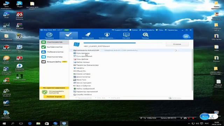Click the W account cloud icon

pos(186,36)
